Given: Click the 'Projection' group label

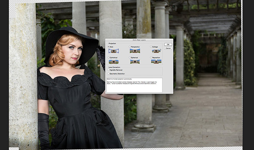Looking at the screenshot, I should tap(112, 43).
